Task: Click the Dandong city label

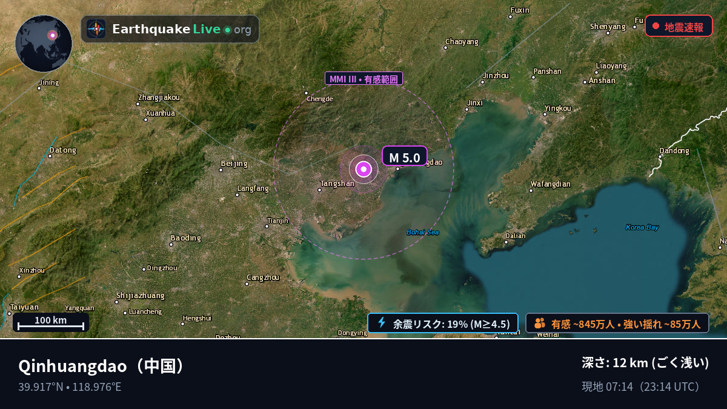Action: (674, 151)
